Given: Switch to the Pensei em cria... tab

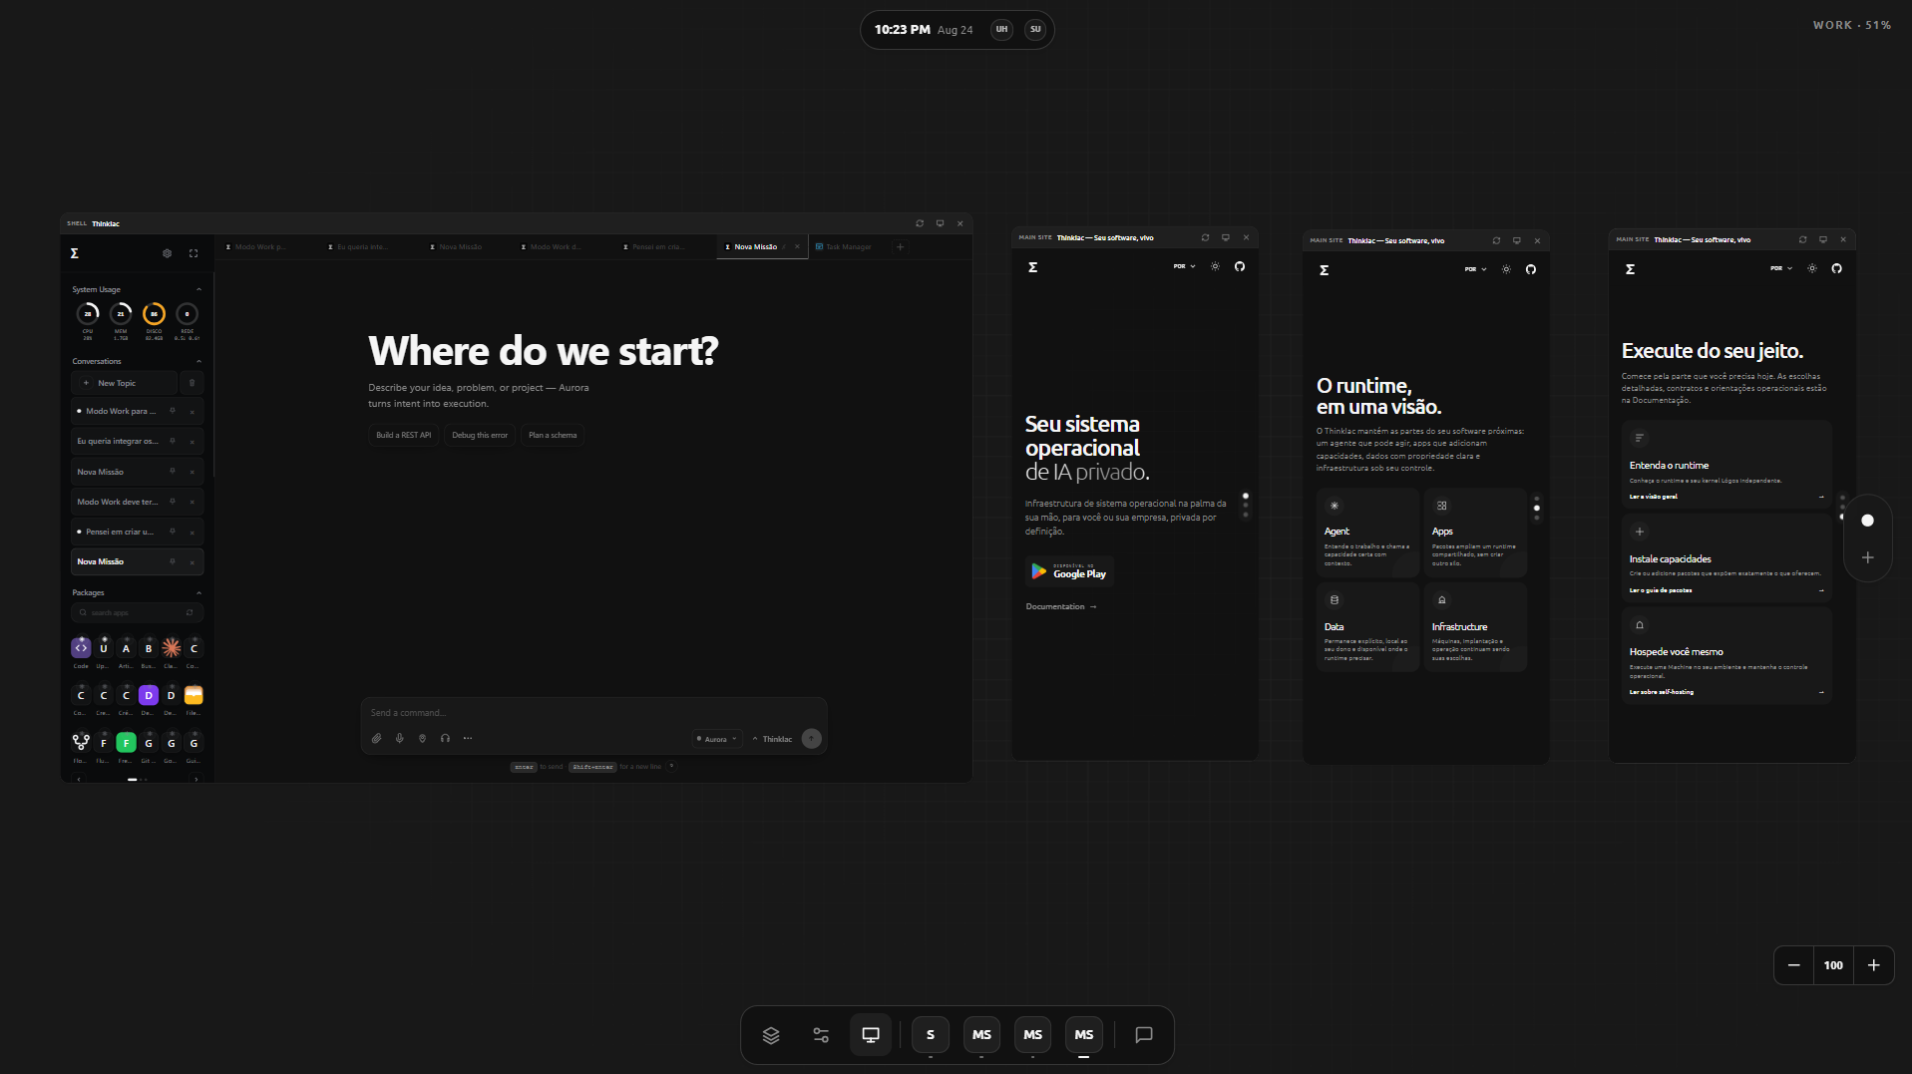Looking at the screenshot, I should pyautogui.click(x=654, y=247).
